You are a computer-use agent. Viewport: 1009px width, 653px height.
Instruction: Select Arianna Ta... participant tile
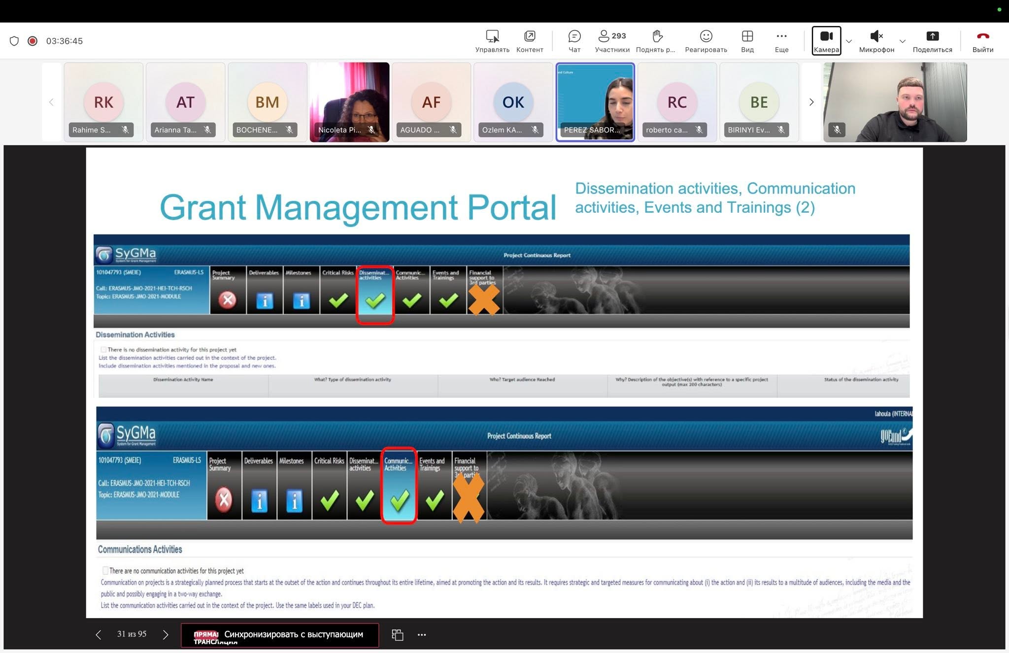coord(185,102)
